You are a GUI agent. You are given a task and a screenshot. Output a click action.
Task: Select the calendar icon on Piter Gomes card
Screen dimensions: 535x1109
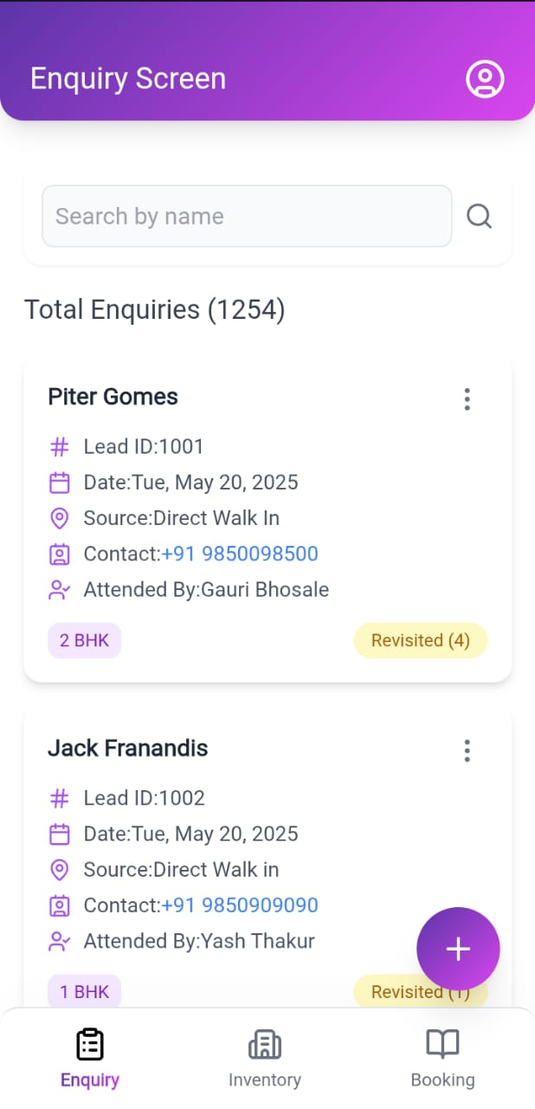tap(59, 483)
